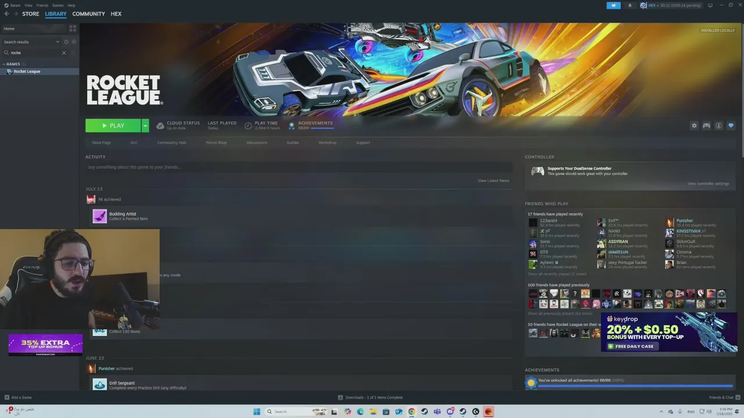Image resolution: width=744 pixels, height=418 pixels.
Task: Click the DualSense controller icon
Action: (538, 171)
